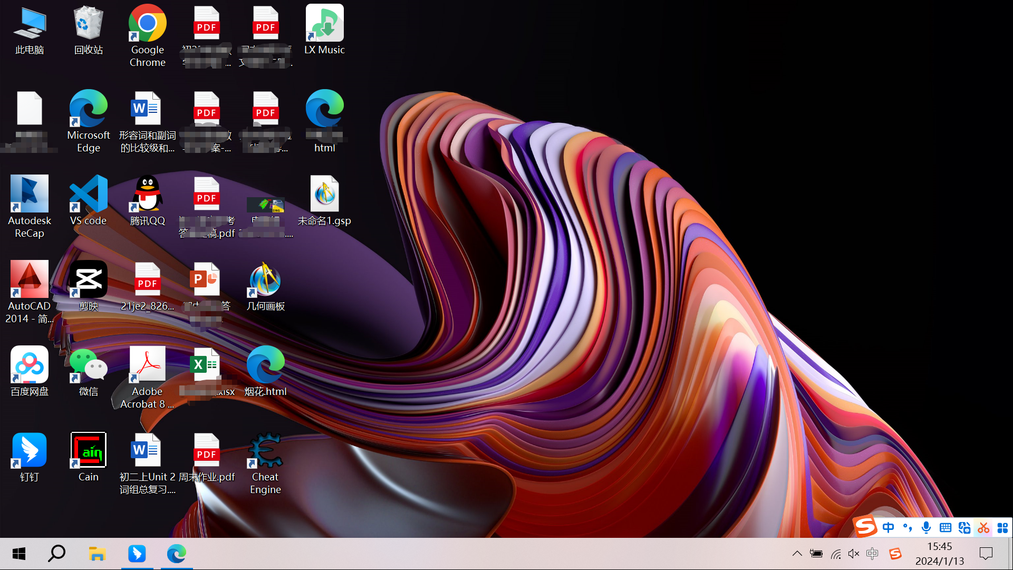Open the 回收站 Recycle Bin icon

click(89, 31)
